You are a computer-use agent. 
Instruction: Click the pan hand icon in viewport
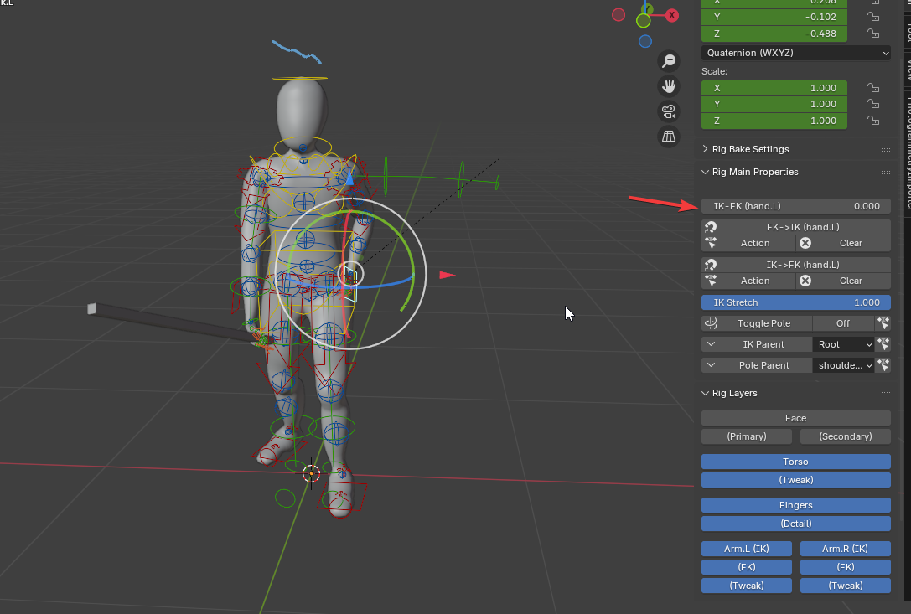[669, 85]
